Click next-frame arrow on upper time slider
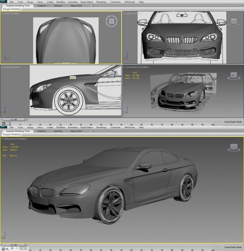Image resolution: width=244 pixels, height=251 pixels. tap(27, 120)
